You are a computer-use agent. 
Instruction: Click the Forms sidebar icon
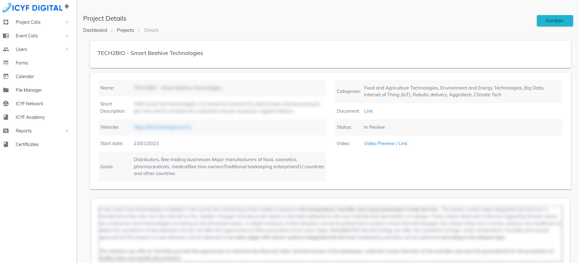coord(6,63)
